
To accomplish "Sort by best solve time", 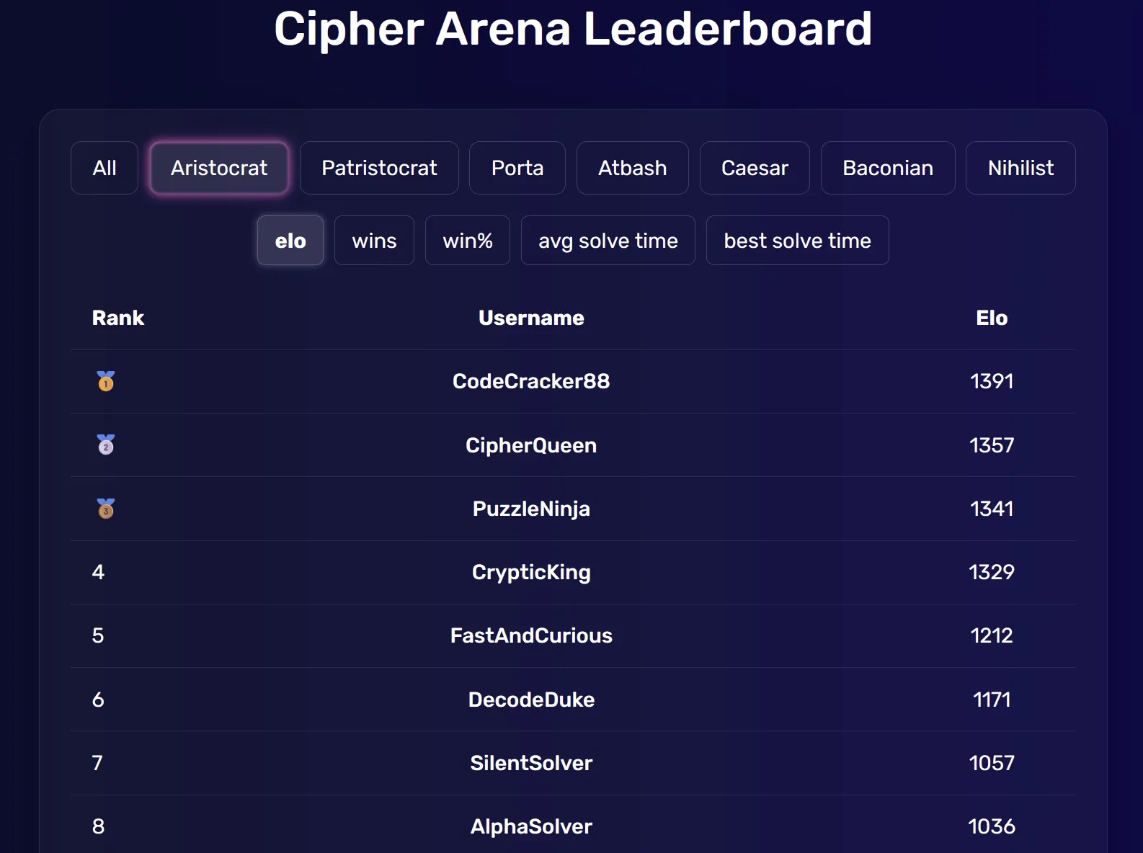I will [x=797, y=240].
